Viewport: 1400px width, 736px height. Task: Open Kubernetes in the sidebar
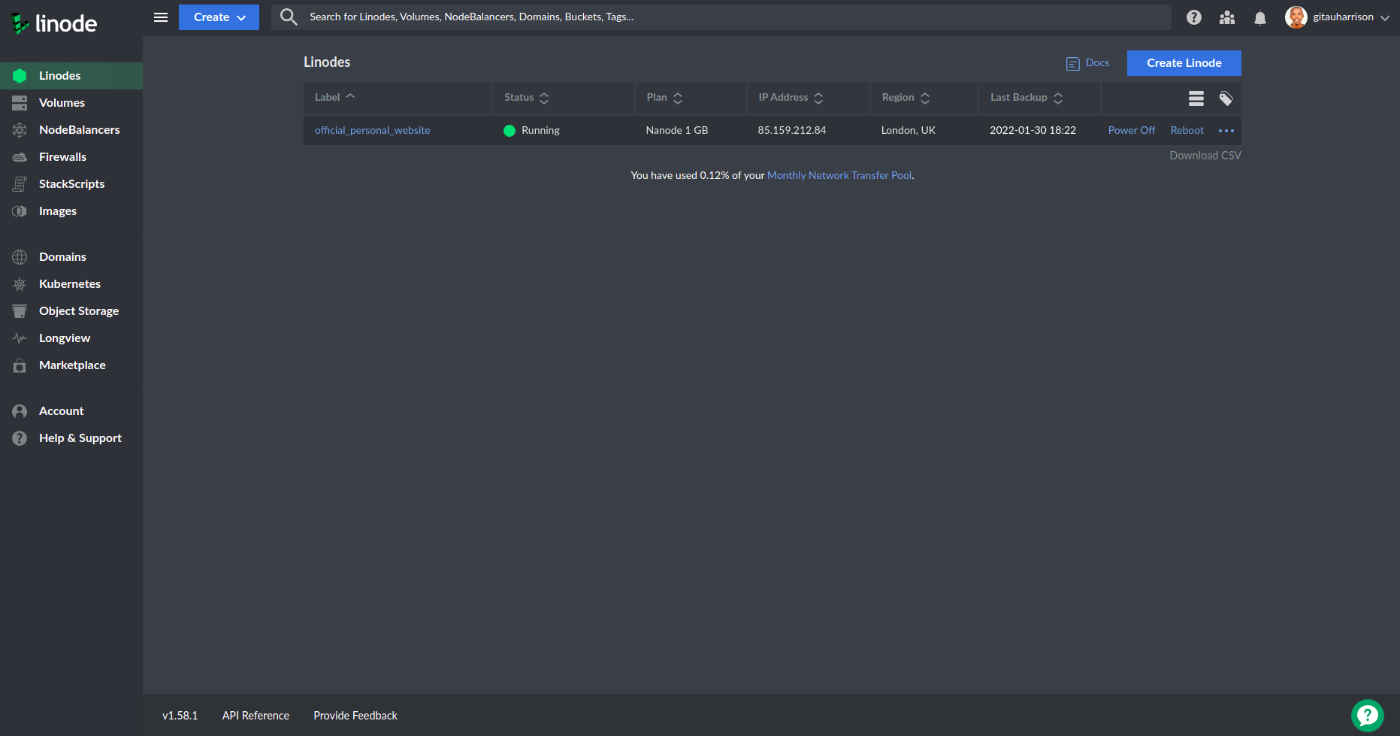pos(70,284)
